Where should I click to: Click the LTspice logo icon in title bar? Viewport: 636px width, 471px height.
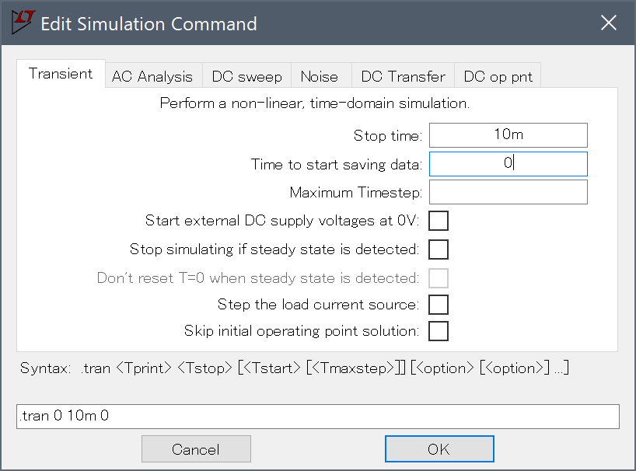click(23, 23)
